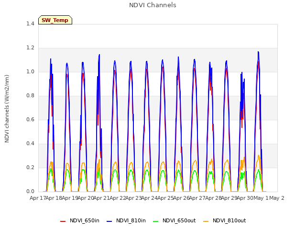Screen dimensions: 306x230
Task: Click the 0.0 y-axis tick label
Action: 30,192
